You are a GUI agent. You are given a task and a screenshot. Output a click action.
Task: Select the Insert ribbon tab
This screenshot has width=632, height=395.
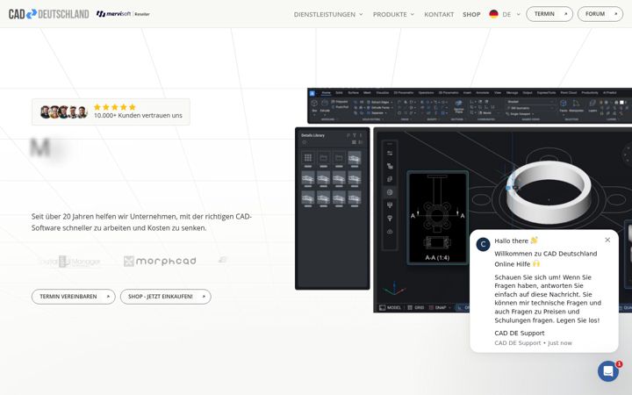coord(467,93)
